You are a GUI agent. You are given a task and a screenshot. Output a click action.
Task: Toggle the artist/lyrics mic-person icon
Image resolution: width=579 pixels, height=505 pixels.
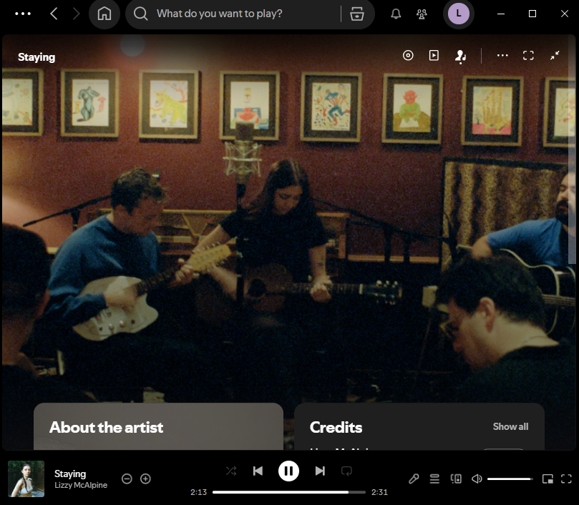pos(460,57)
